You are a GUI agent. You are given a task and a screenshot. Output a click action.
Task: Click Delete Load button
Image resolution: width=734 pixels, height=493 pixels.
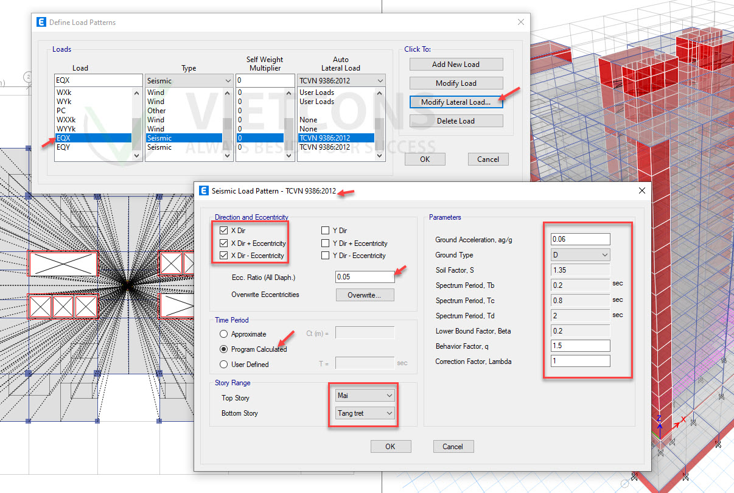[x=456, y=121]
